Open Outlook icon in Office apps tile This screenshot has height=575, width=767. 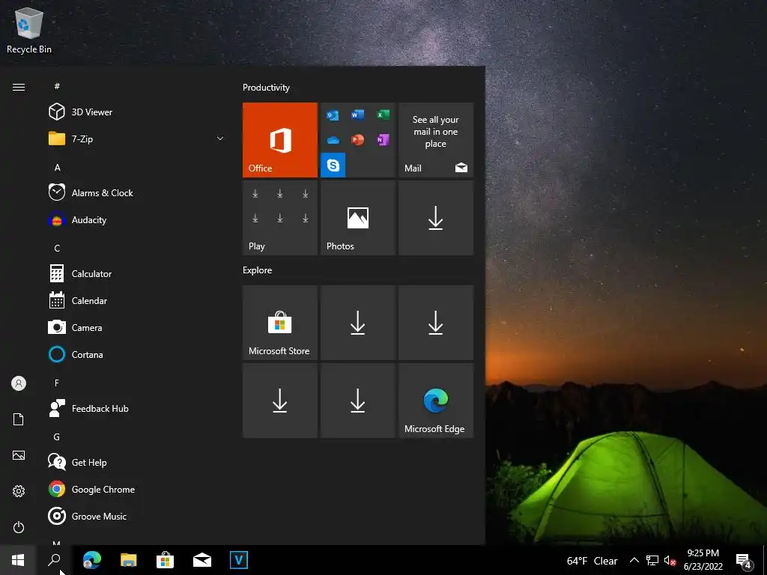(333, 115)
